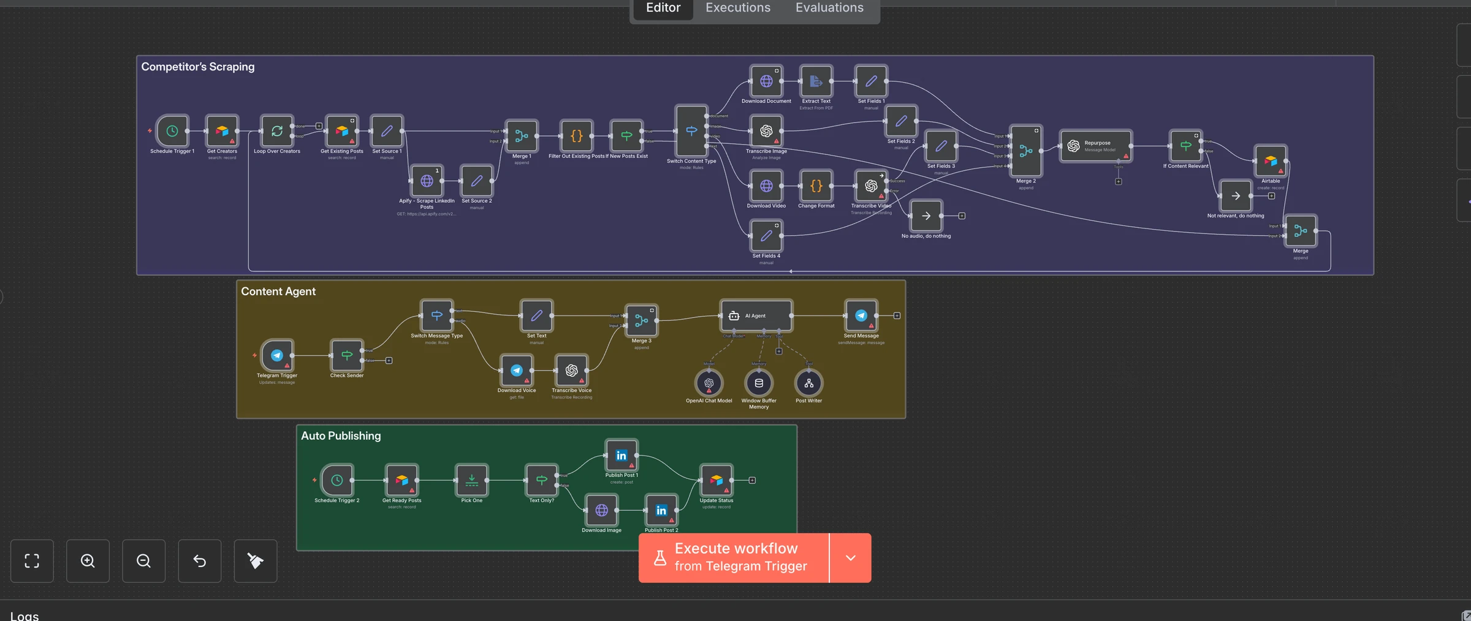1471x621 pixels.
Task: Open the Schedule Trigger 1 node
Action: tap(172, 131)
